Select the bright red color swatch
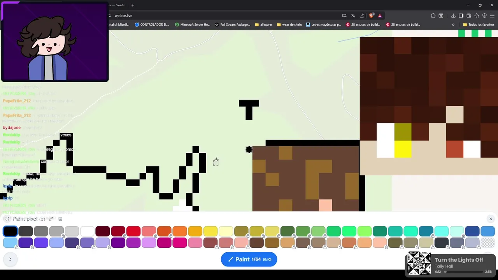Screen dimensions: 498x280 133,231
